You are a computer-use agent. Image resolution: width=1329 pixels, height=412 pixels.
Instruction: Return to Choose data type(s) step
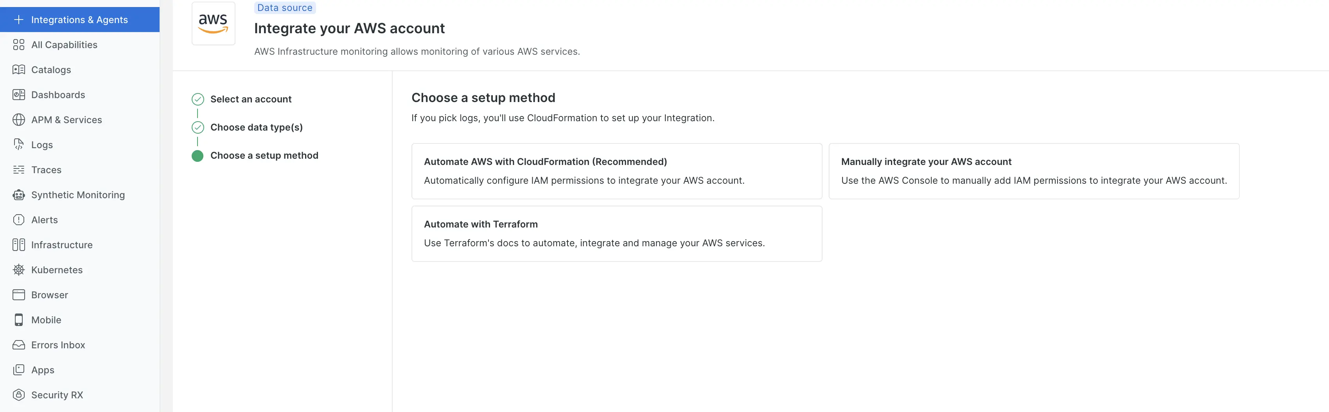point(257,127)
